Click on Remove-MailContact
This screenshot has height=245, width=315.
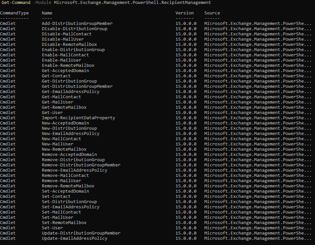coord(65,175)
